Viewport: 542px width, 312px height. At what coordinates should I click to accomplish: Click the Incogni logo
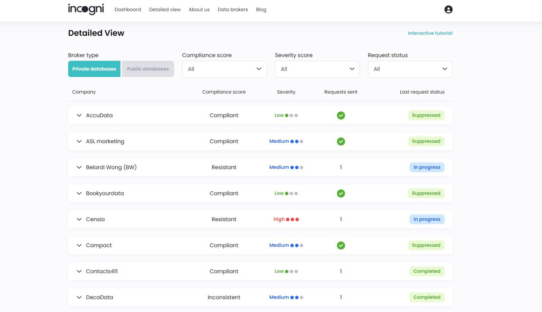coord(86,9)
